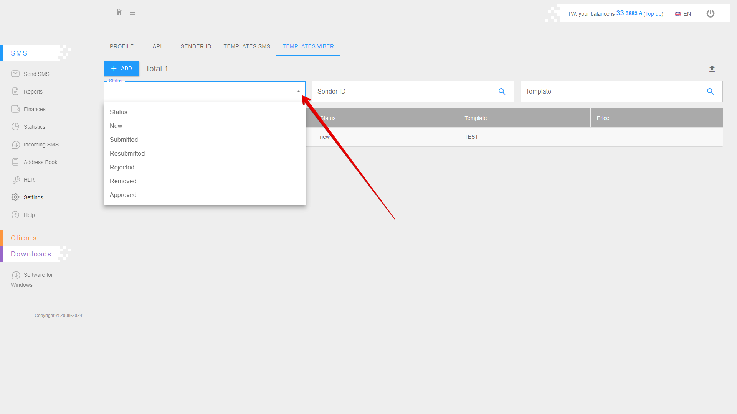Click the Template search input field

tap(610, 92)
